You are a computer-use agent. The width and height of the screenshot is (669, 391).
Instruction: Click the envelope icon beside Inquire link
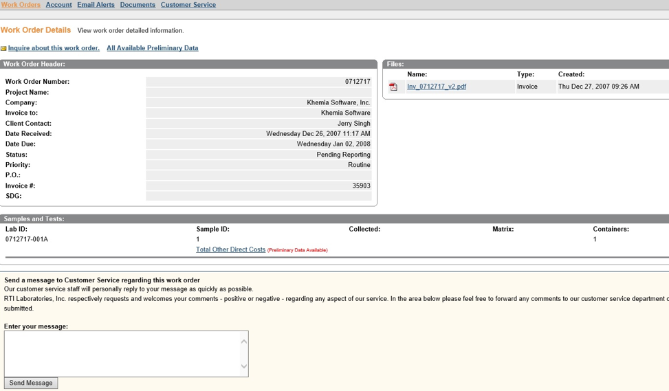pos(3,49)
